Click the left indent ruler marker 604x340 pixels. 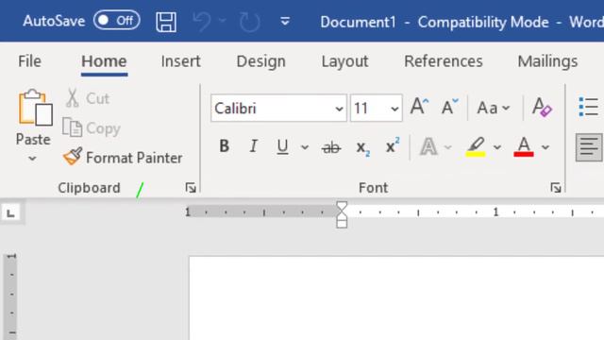(342, 224)
